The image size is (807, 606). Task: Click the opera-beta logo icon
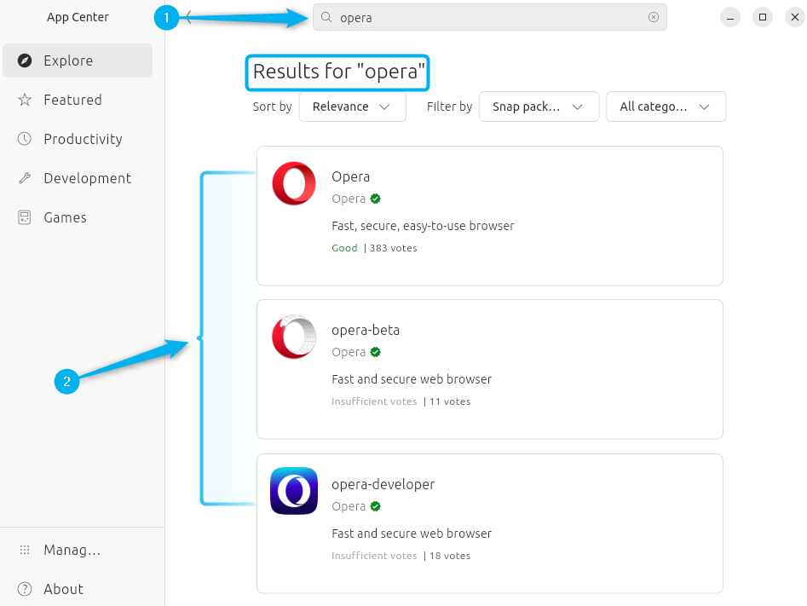coord(294,338)
